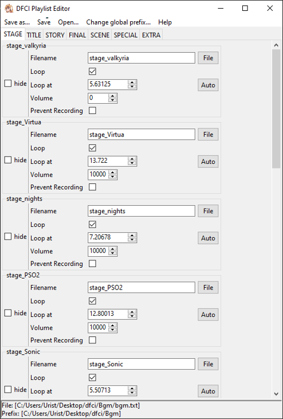The image size is (283, 419).
Task: Click File button for stage_Virtua
Action: click(x=208, y=134)
